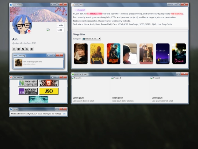Click the HTML5 hypertext markup banner
The width and height of the screenshot is (198, 149).
click(x=49, y=83)
